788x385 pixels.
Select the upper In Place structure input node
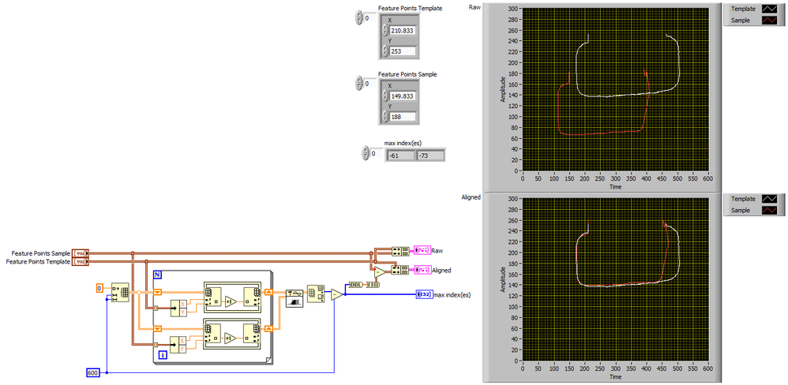point(212,296)
